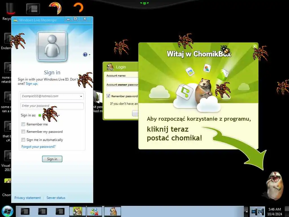Click the 'kliknij teraz' text
The image size is (289, 217).
[168, 129]
